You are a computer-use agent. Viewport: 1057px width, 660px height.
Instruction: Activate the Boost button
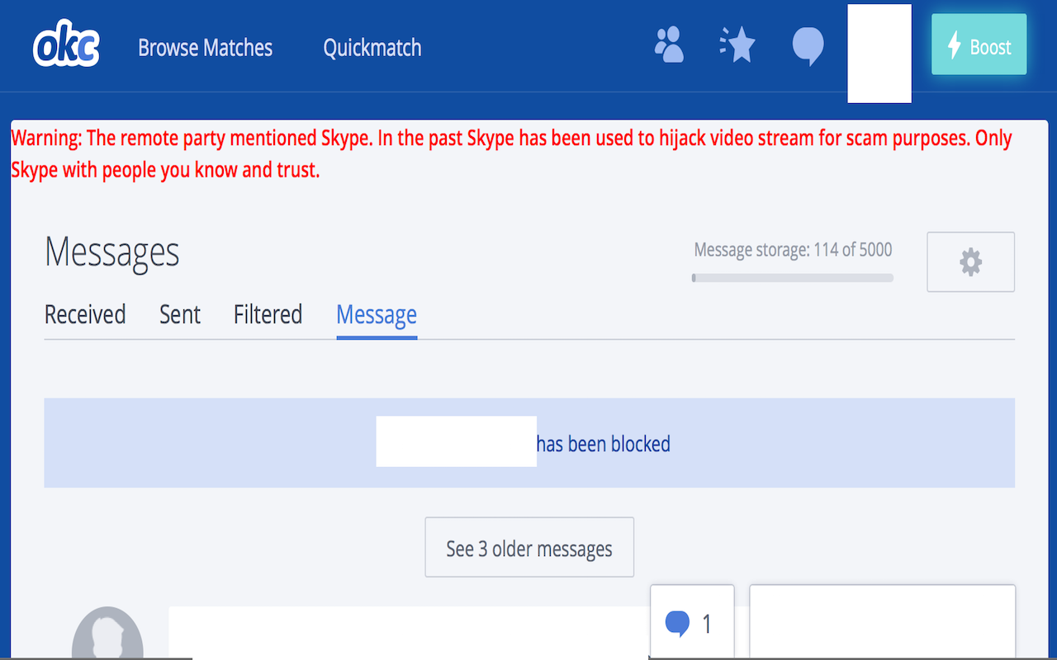tap(979, 45)
